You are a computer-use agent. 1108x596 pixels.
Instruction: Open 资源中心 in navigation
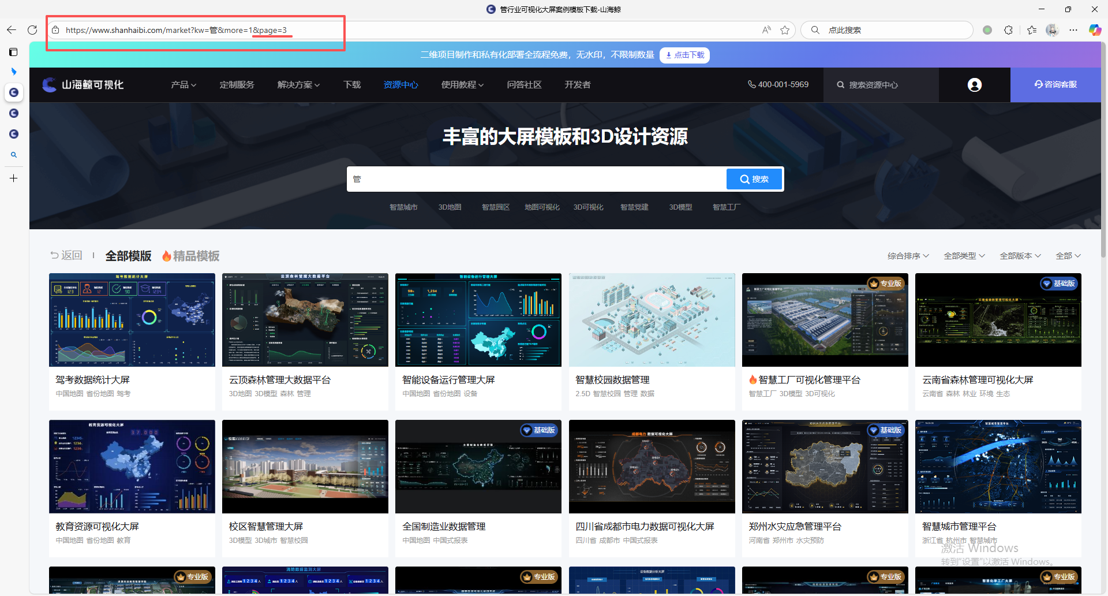coord(400,85)
